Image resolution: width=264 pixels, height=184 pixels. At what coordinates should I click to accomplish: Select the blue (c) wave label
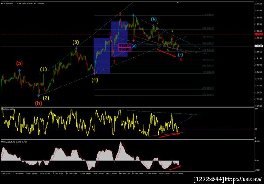180,55
